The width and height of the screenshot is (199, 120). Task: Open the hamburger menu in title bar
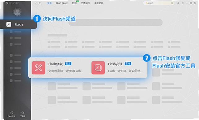click(183, 3)
